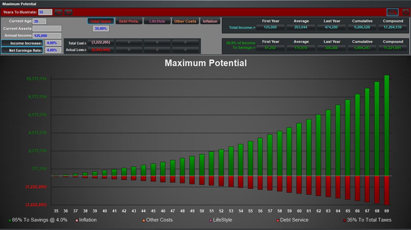
Task: Click the Maximum Potential chart title
Action: (x=206, y=63)
